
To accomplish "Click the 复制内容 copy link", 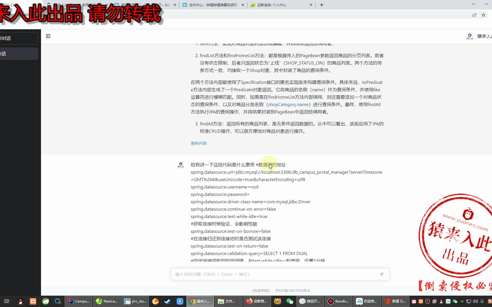I will point(198,143).
